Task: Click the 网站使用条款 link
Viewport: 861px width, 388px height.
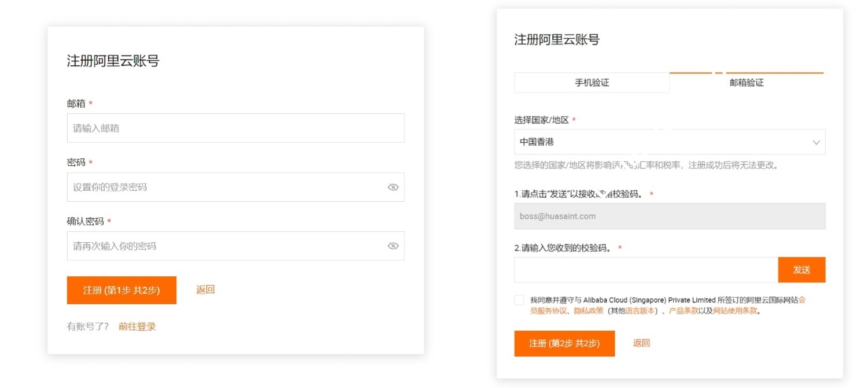Action: click(735, 311)
